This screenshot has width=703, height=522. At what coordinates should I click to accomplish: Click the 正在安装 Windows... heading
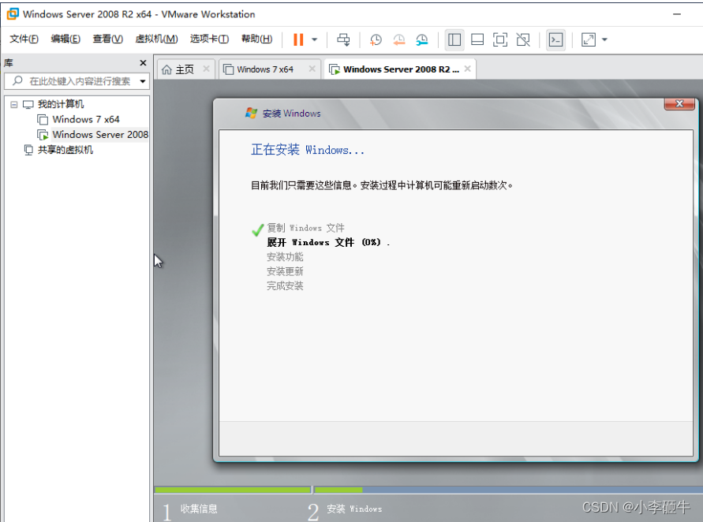tap(307, 150)
